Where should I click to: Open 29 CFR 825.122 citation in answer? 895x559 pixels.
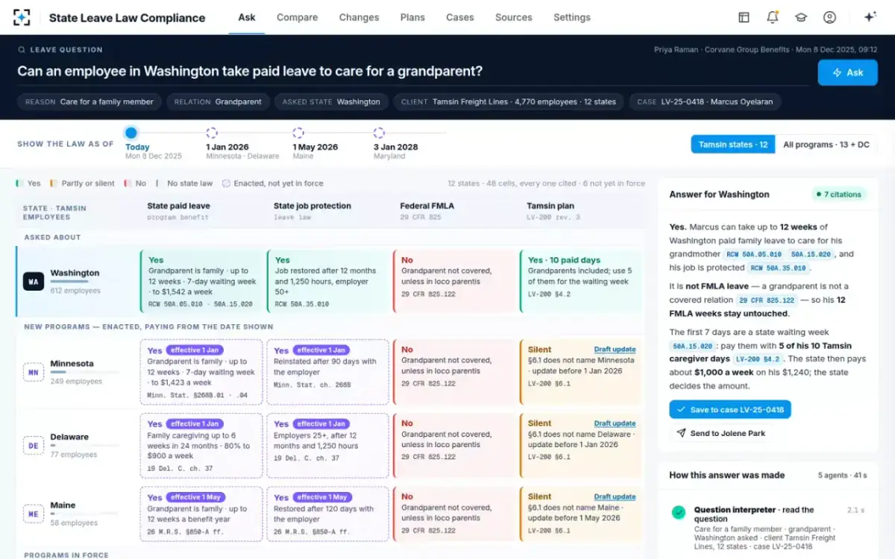pyautogui.click(x=767, y=300)
